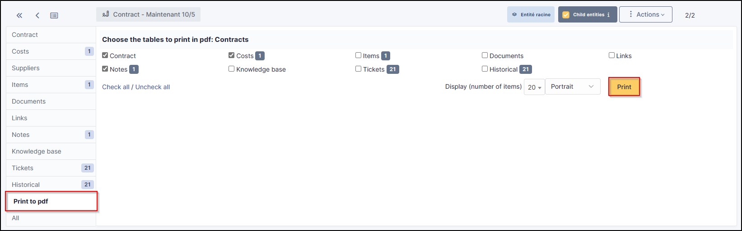742x231 pixels.
Task: Uncheck the Costs table checkbox
Action: (x=232, y=55)
